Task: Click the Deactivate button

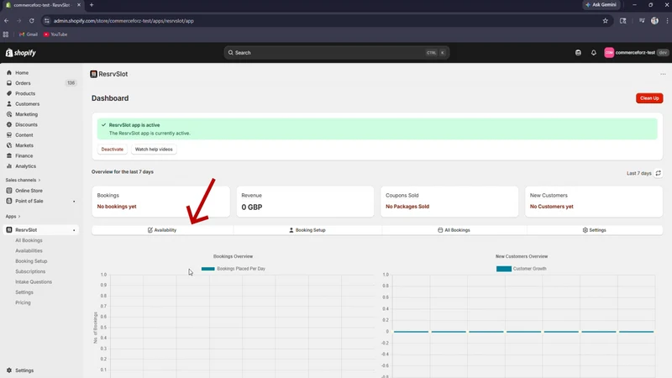Action: pyautogui.click(x=113, y=150)
